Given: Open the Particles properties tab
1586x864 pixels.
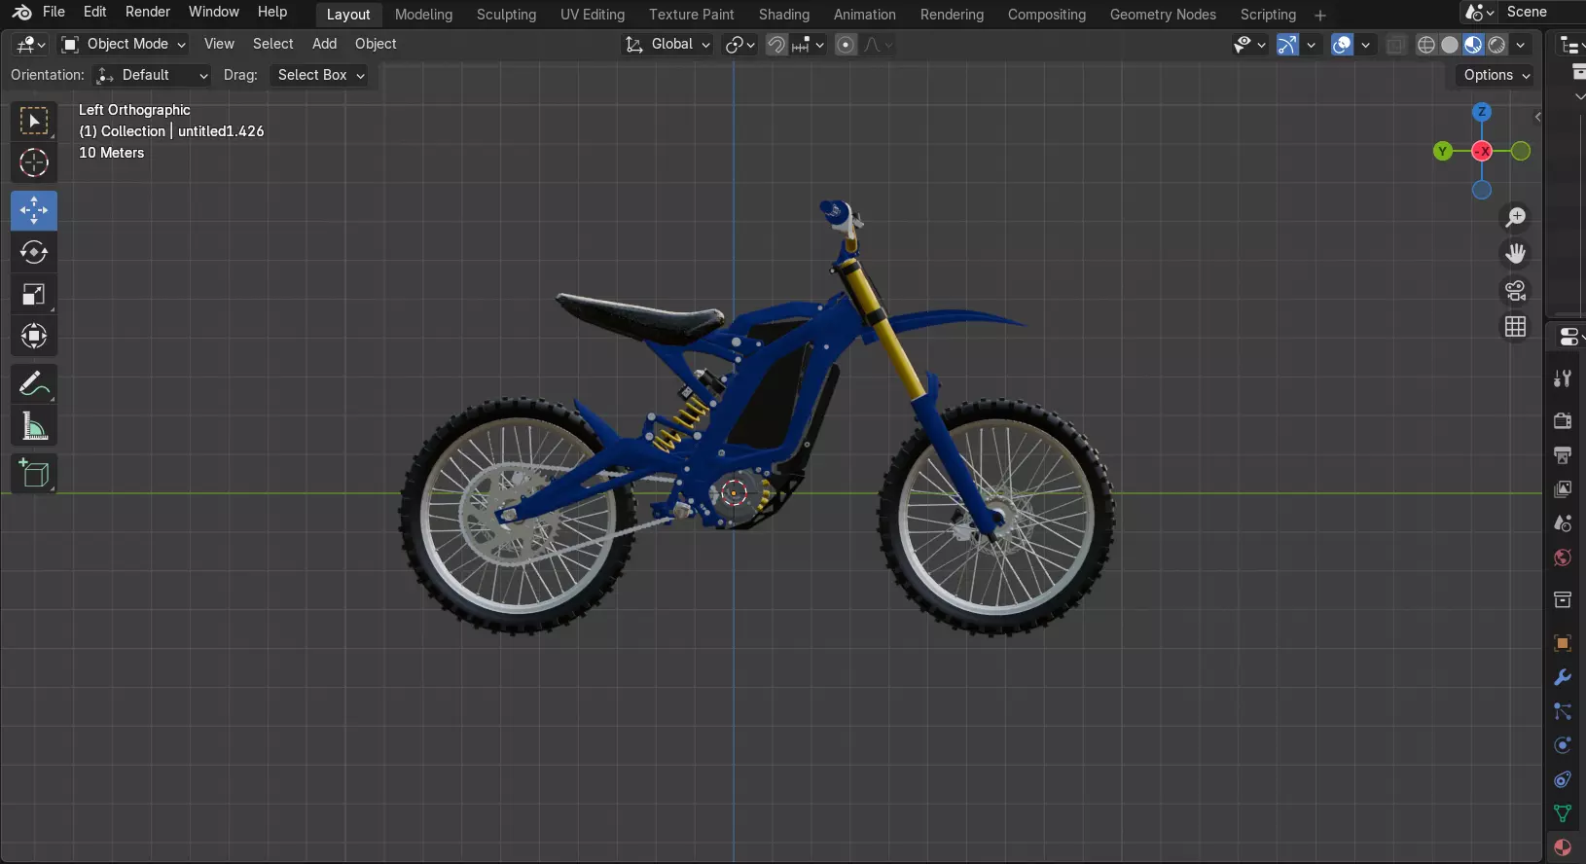Looking at the screenshot, I should coord(1563,711).
